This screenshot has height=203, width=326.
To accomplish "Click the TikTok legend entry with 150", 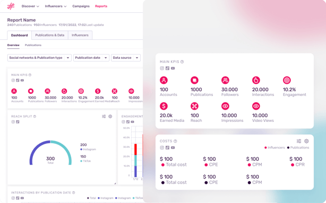I will click(85, 158).
